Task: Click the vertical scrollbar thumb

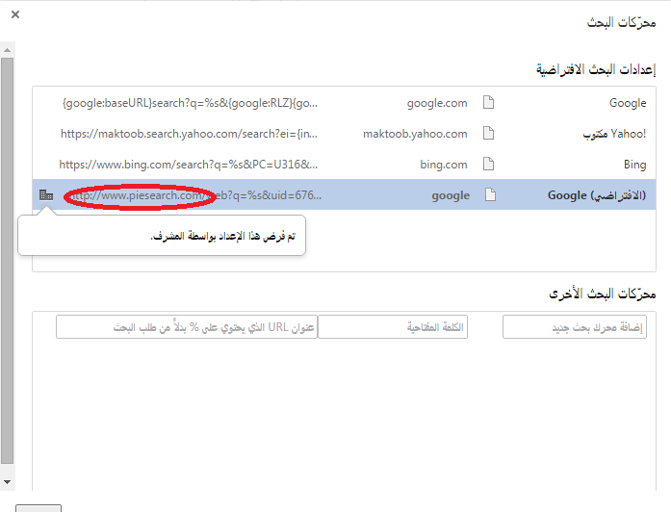Action: tap(8, 261)
